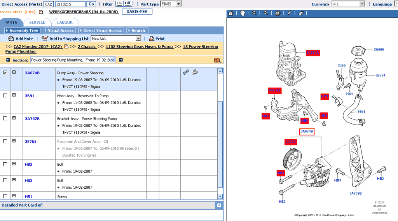The width and height of the screenshot is (398, 221).
Task: Turn the filter On
Action: (120, 4)
